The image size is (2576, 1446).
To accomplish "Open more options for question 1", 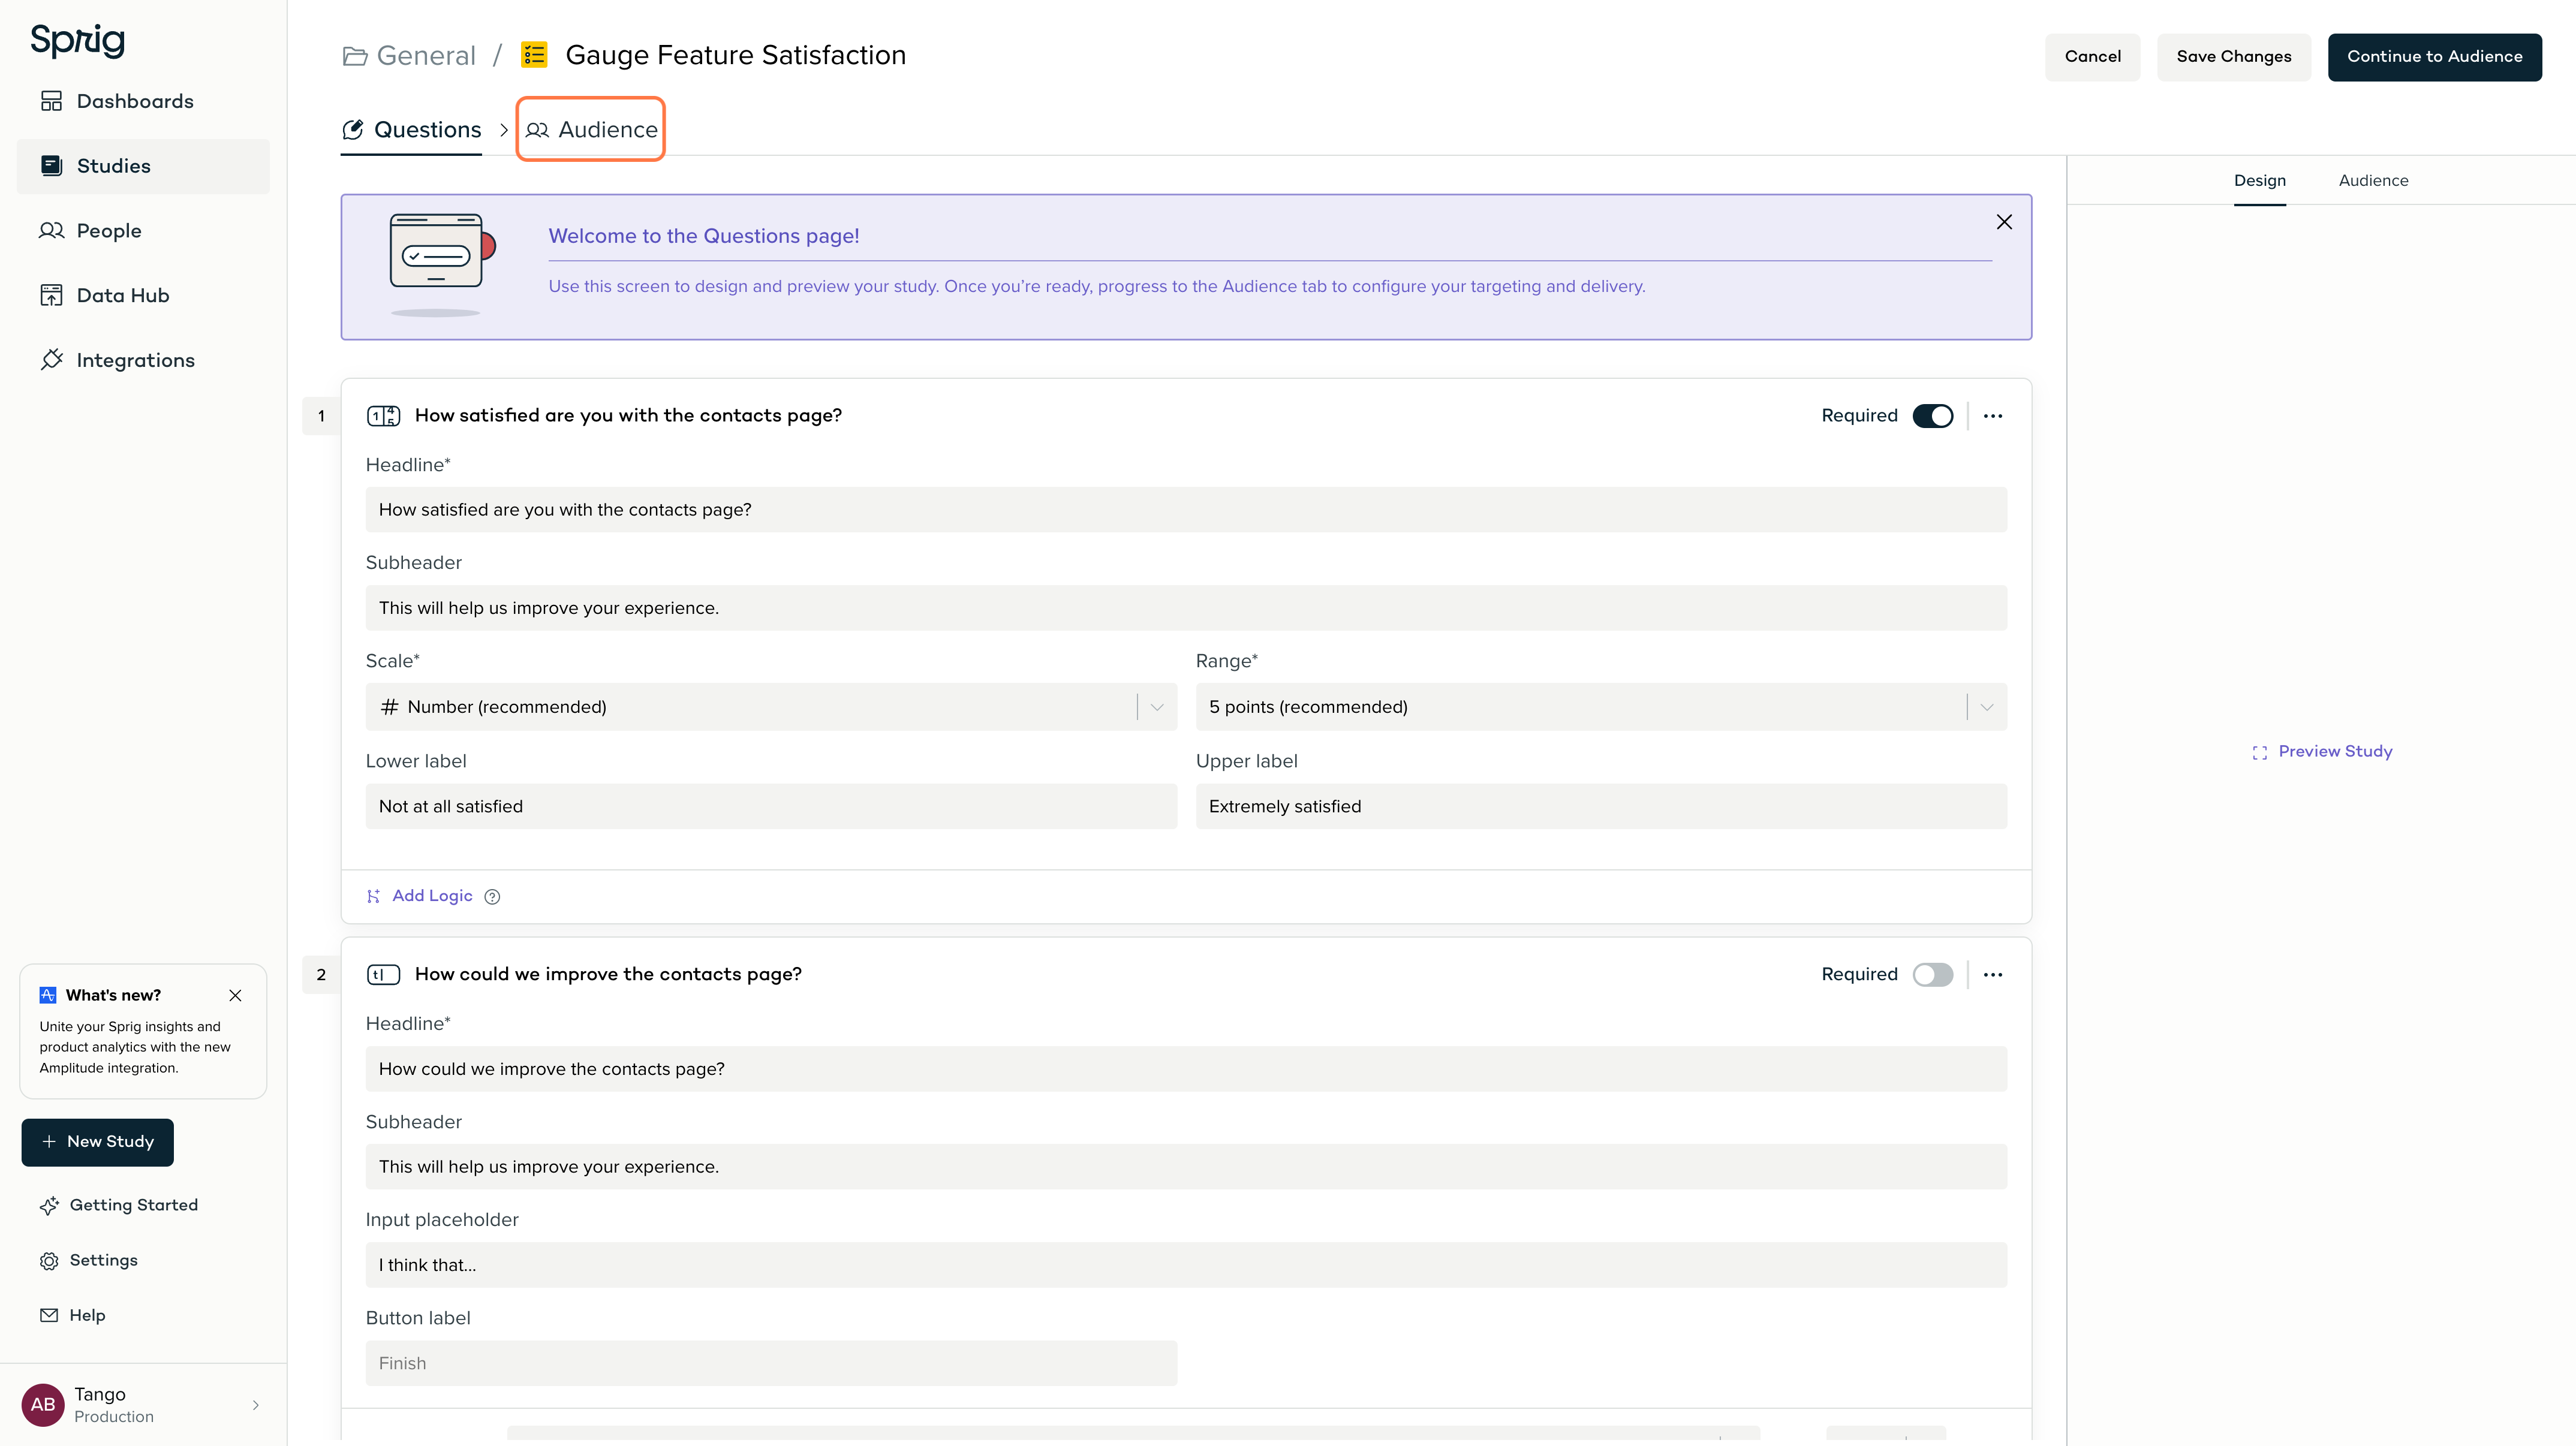I will pyautogui.click(x=1993, y=416).
